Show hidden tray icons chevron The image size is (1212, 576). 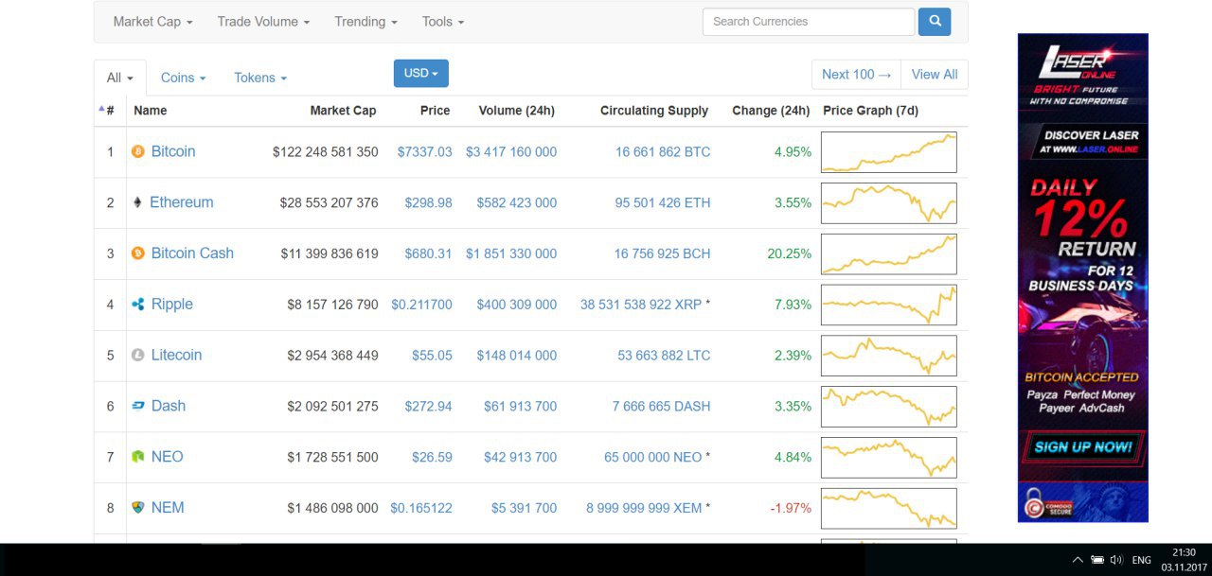(1078, 560)
